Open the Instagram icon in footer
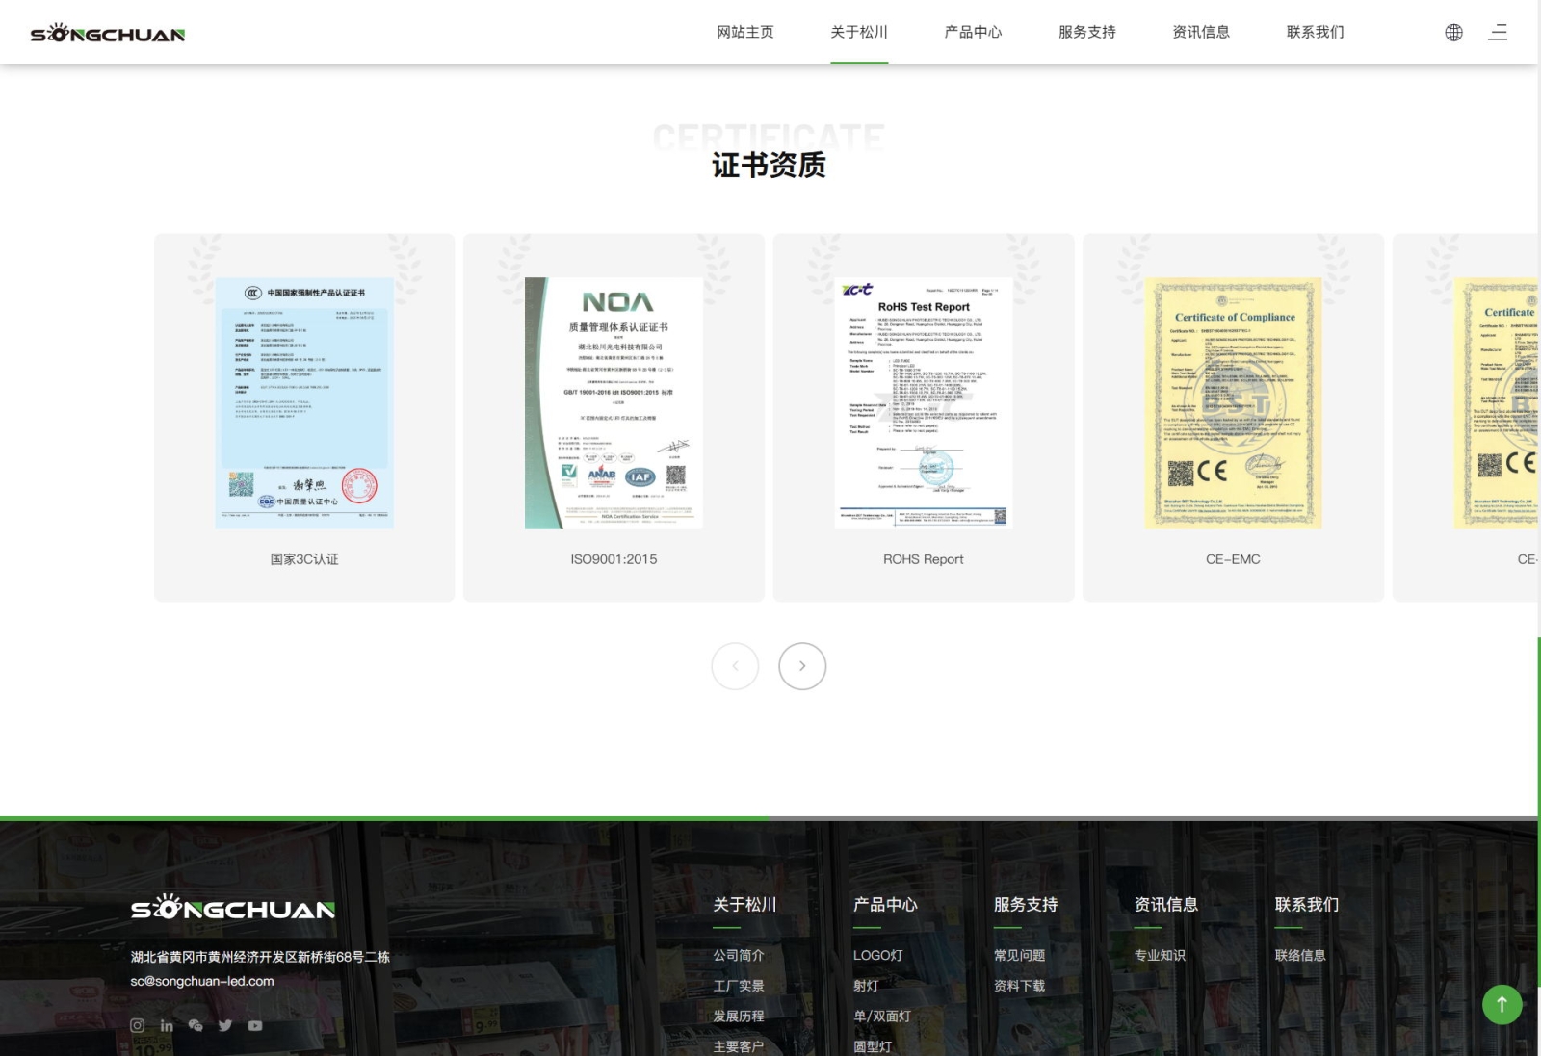Screen dimensions: 1541x1056 138,1026
